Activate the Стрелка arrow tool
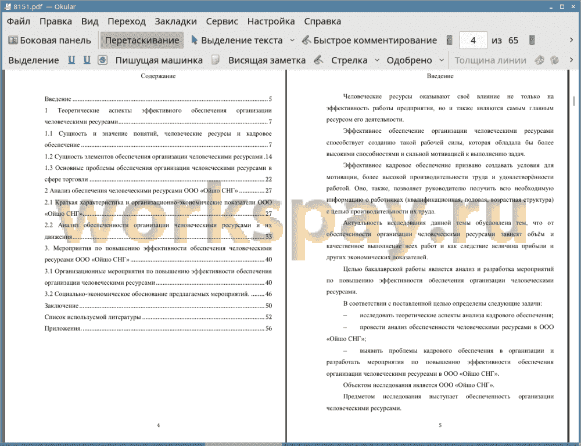The width and height of the screenshot is (581, 446). (x=349, y=60)
